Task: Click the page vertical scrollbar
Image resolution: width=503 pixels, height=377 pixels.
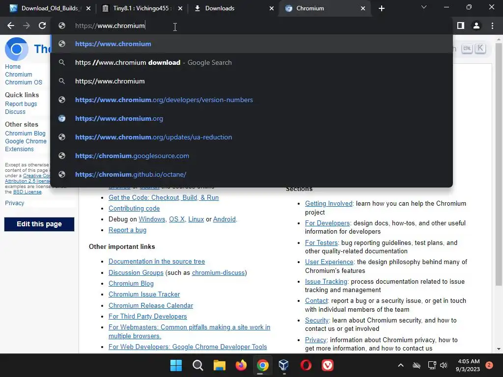Action: coord(499,163)
